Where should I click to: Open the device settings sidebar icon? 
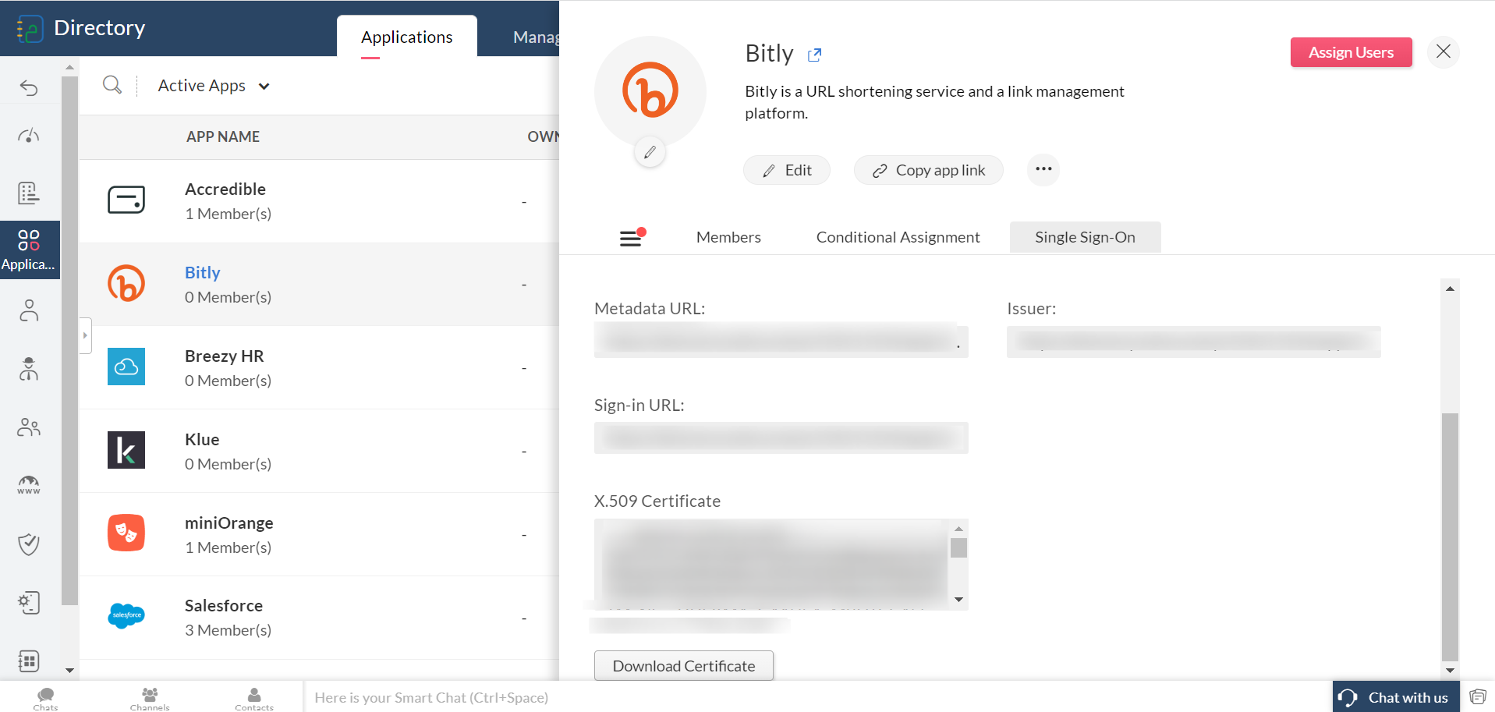point(29,602)
